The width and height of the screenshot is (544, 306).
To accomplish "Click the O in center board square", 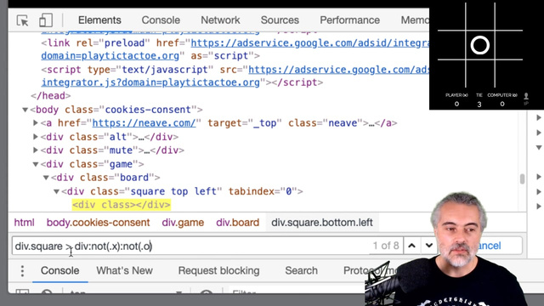I will tap(479, 45).
